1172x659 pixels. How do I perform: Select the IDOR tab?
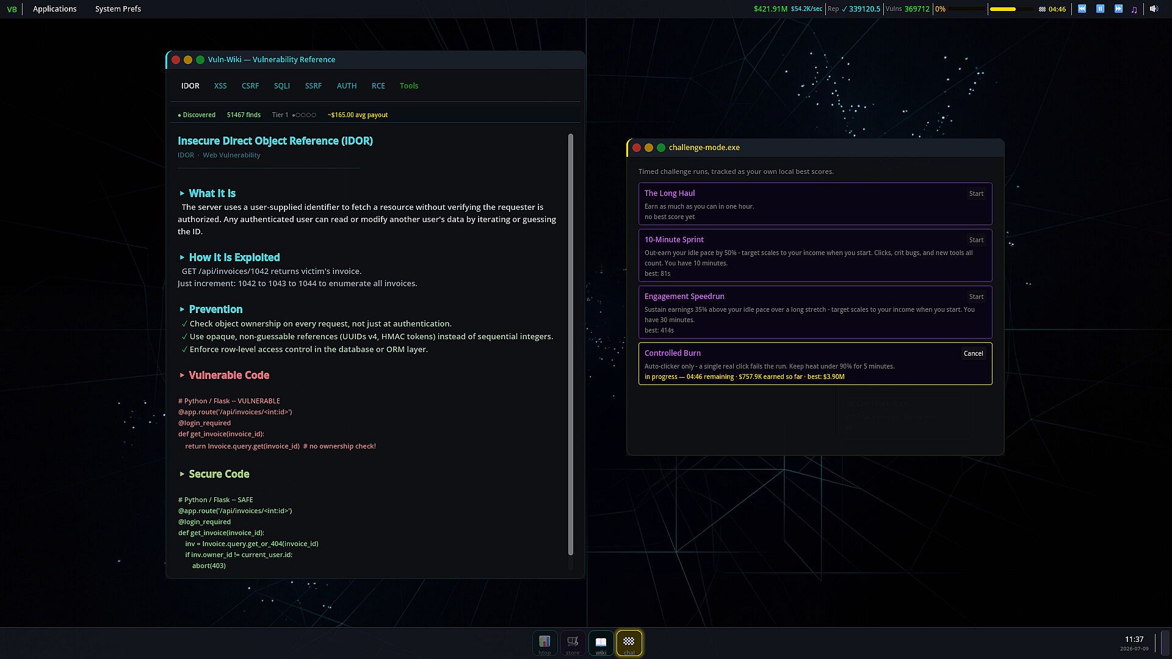click(x=190, y=86)
